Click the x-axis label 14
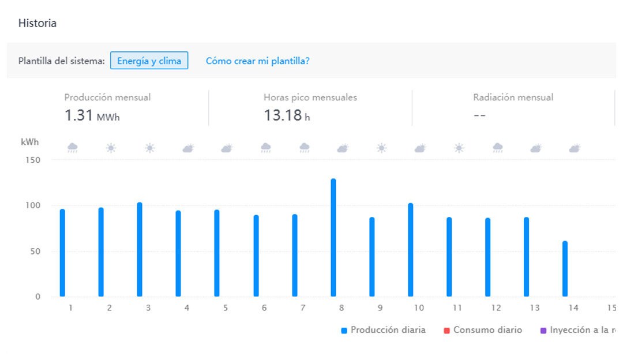The width and height of the screenshot is (623, 356). [573, 308]
